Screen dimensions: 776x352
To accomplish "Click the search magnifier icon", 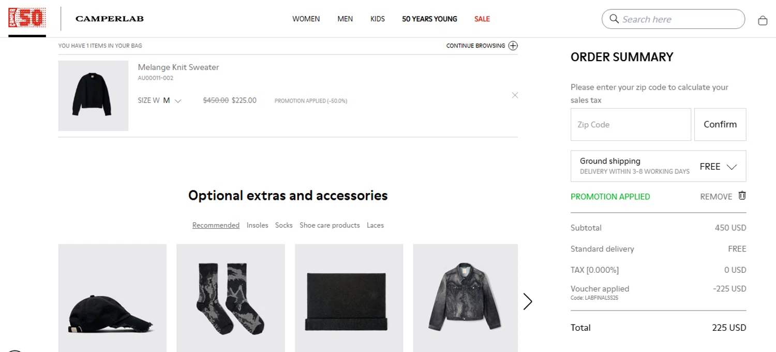I will [x=614, y=19].
